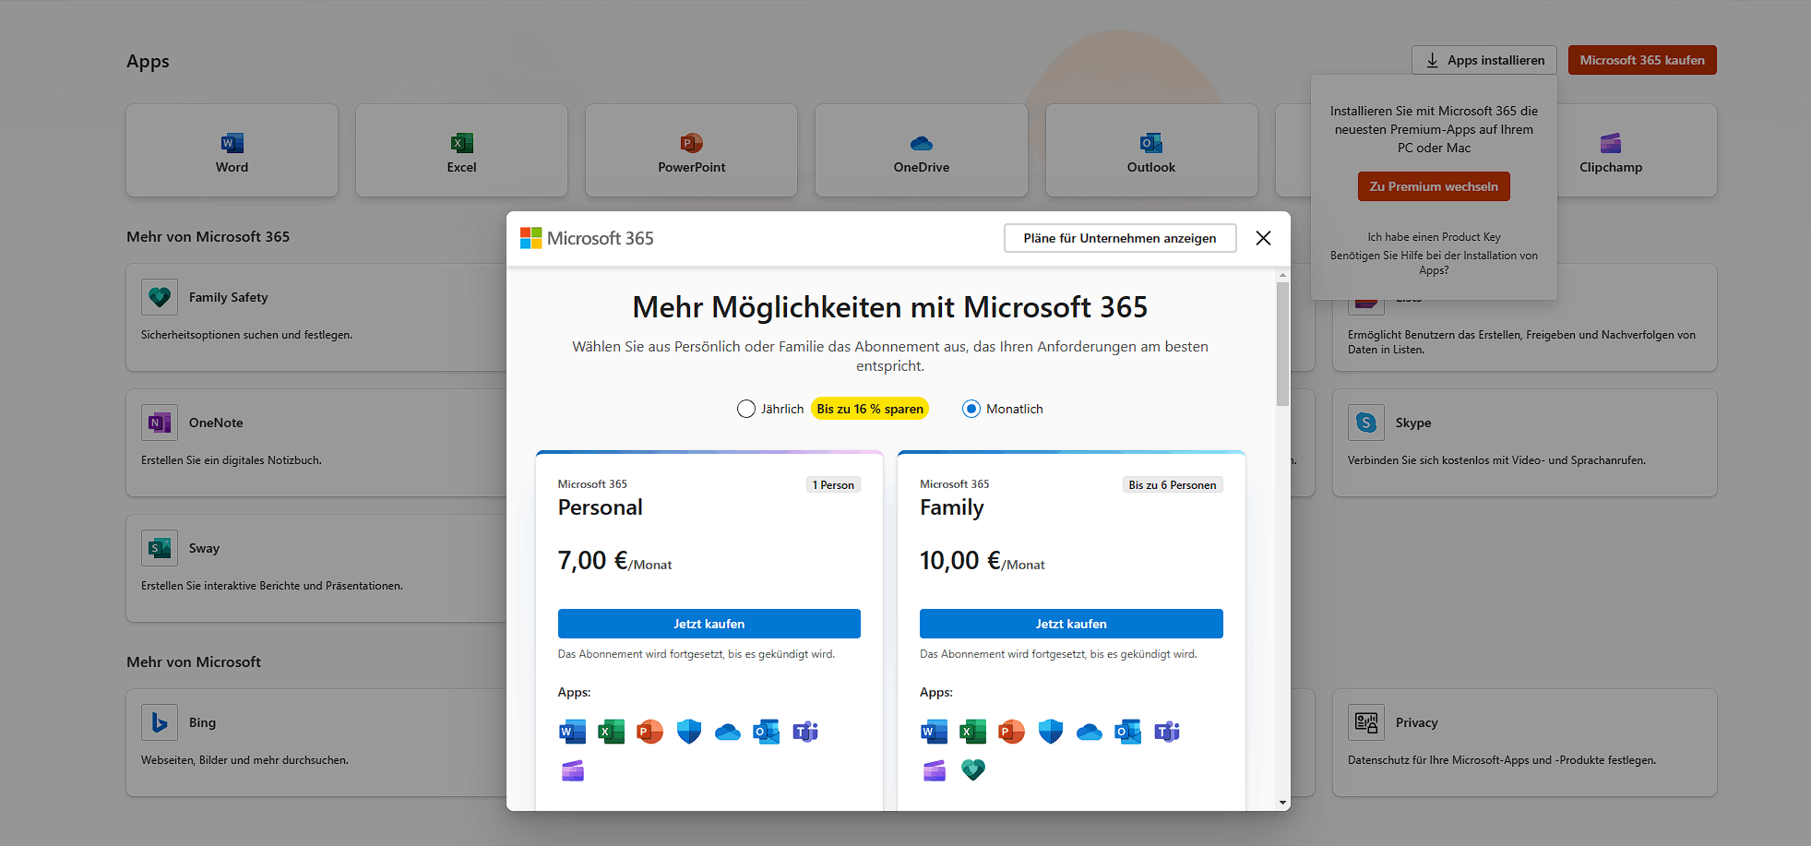Select the Jährlich billing option
The height and width of the screenshot is (846, 1811).
coord(746,409)
